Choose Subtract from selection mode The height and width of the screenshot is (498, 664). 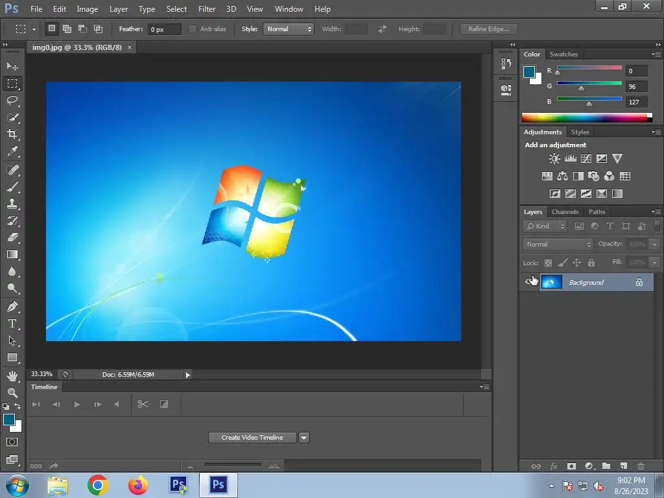82,29
